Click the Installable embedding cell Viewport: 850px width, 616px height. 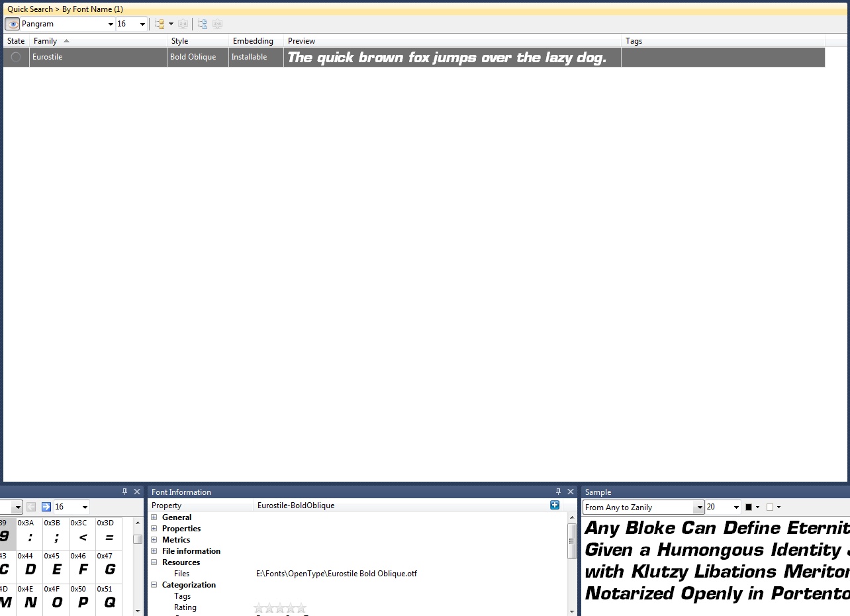tap(256, 57)
